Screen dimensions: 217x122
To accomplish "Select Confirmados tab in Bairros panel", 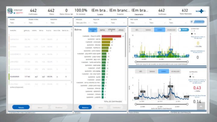I will [93, 30].
